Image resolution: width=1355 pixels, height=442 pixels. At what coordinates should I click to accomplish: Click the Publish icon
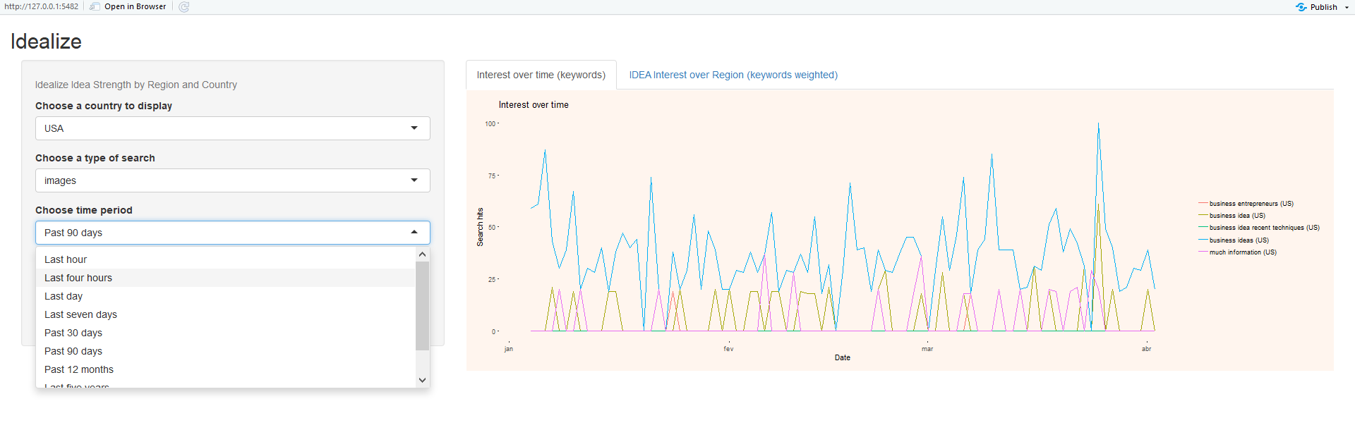(1301, 7)
